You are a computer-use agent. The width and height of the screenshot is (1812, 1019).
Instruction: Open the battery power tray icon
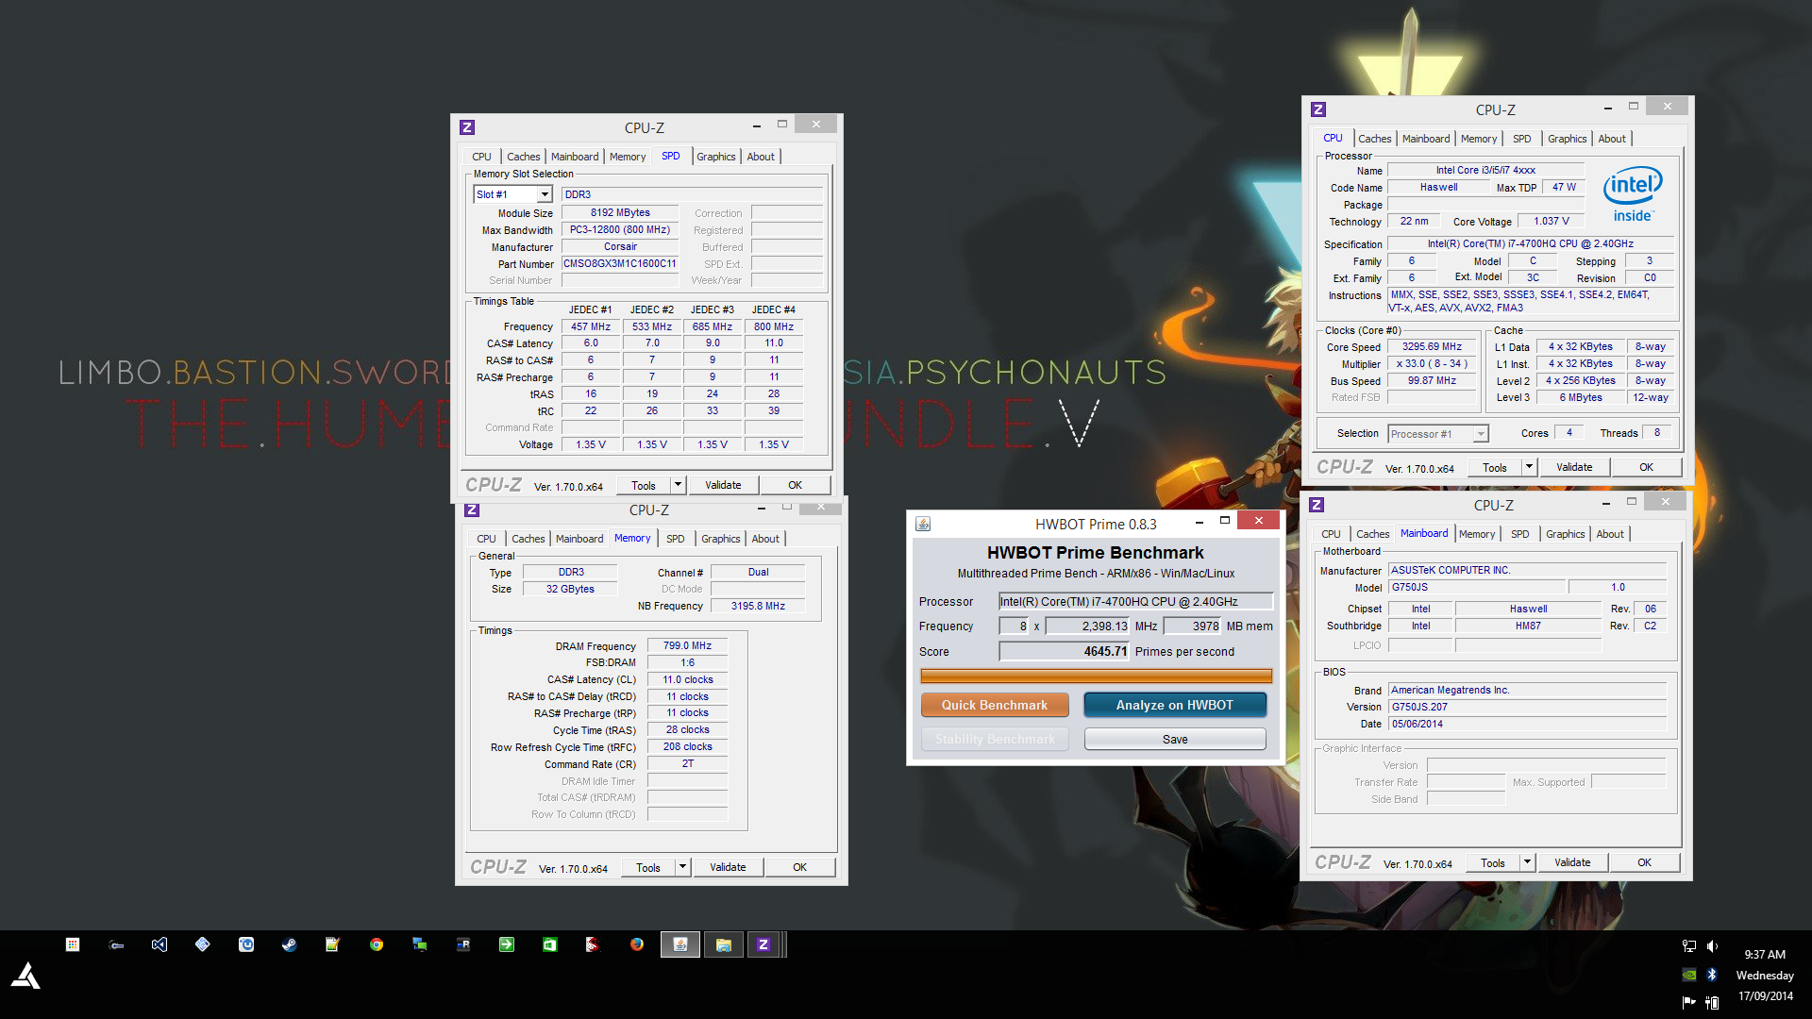(x=1712, y=1002)
